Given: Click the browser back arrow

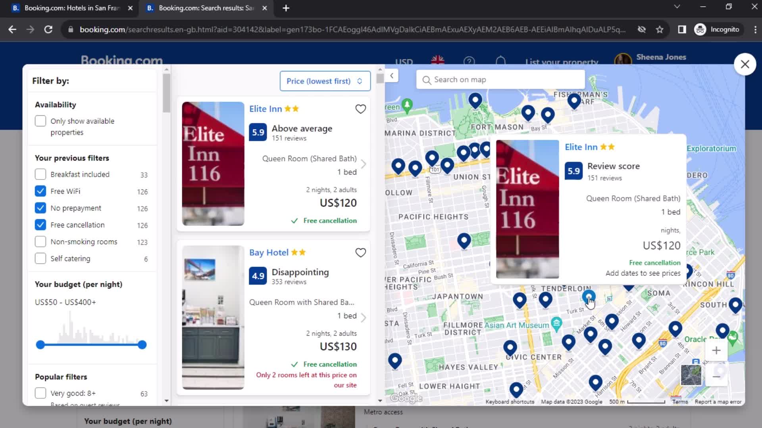Looking at the screenshot, I should (12, 29).
